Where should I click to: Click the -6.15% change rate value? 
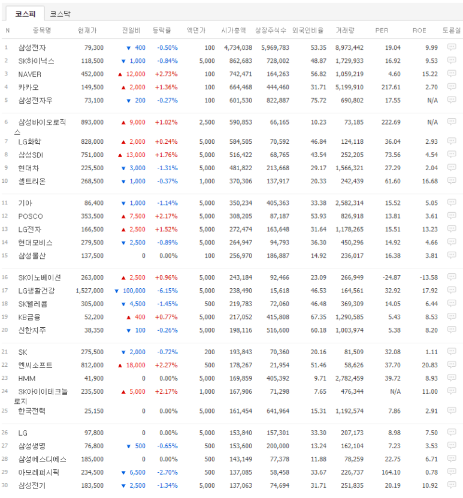click(167, 291)
